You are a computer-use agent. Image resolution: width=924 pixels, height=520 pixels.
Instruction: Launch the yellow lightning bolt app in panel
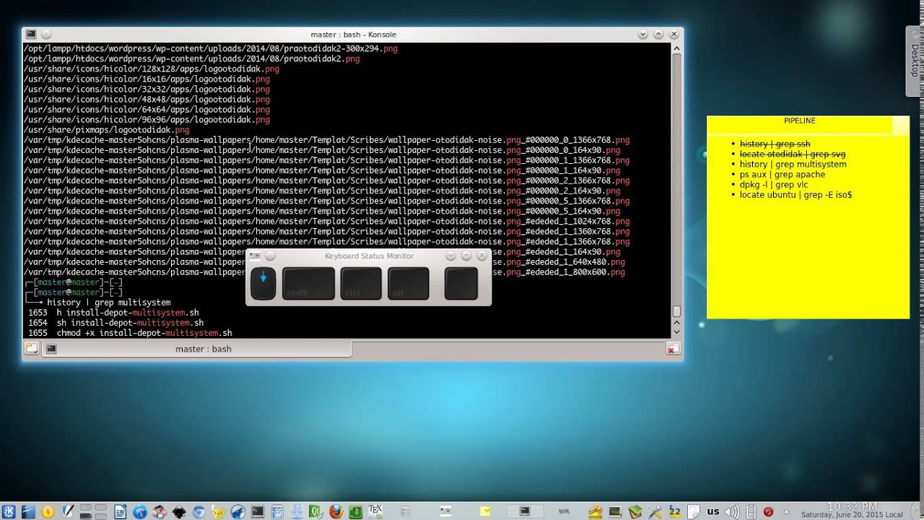pyautogui.click(x=48, y=511)
